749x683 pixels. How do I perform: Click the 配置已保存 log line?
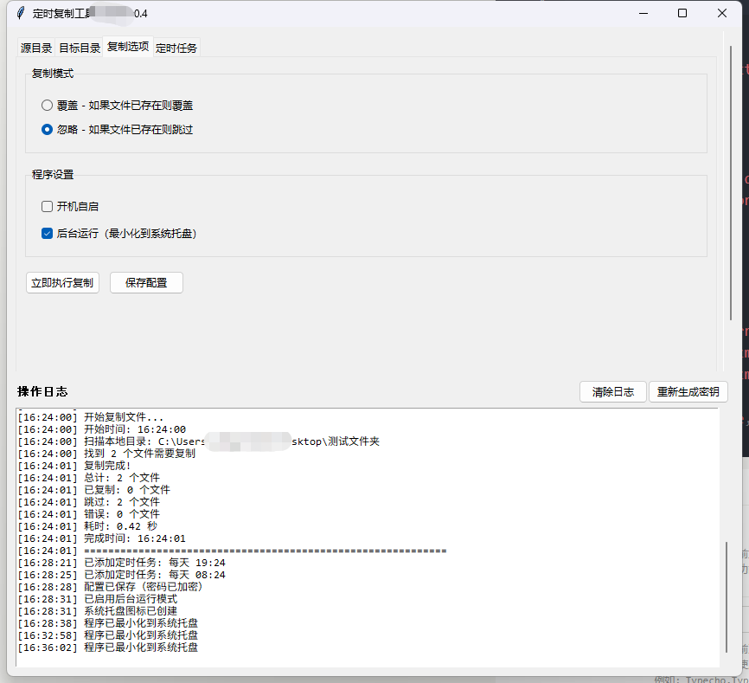click(143, 587)
